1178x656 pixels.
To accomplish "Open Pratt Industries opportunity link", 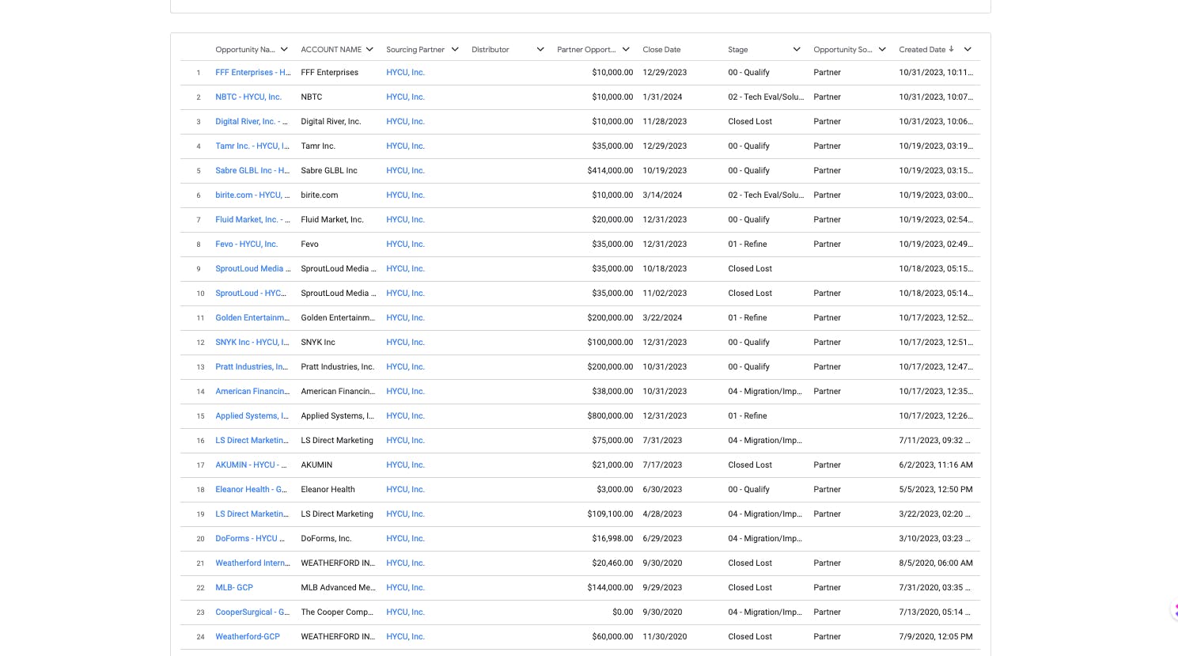I will point(252,366).
